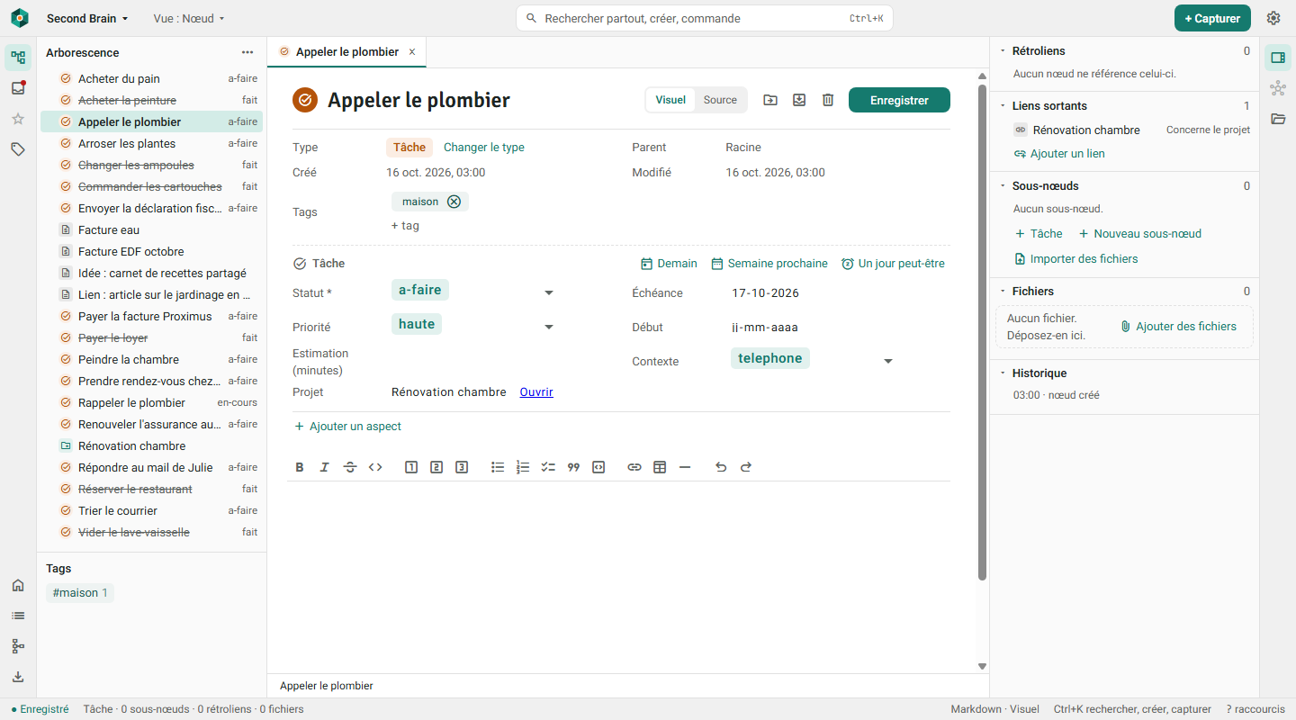Toggle task circle next to Appeler le plombier title
The width and height of the screenshot is (1296, 720).
pos(305,100)
